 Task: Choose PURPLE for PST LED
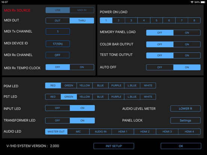[x=116, y=97]
